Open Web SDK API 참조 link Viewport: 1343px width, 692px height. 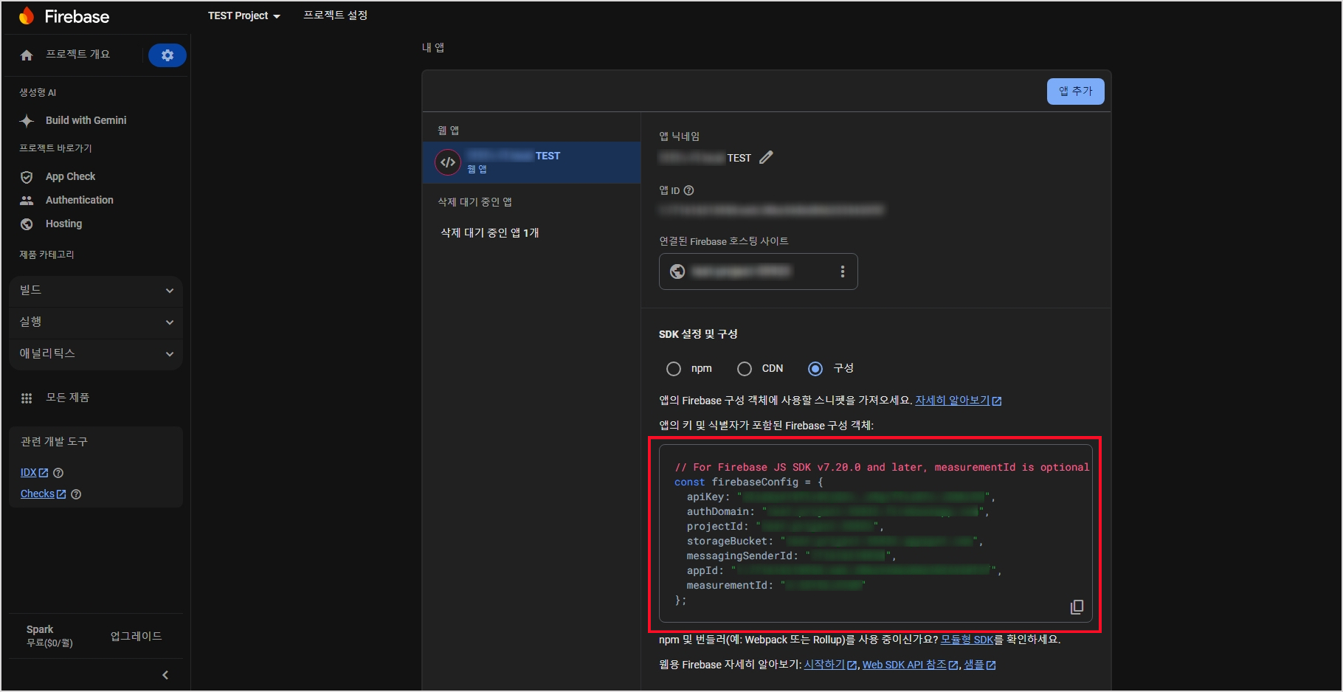tap(910, 665)
